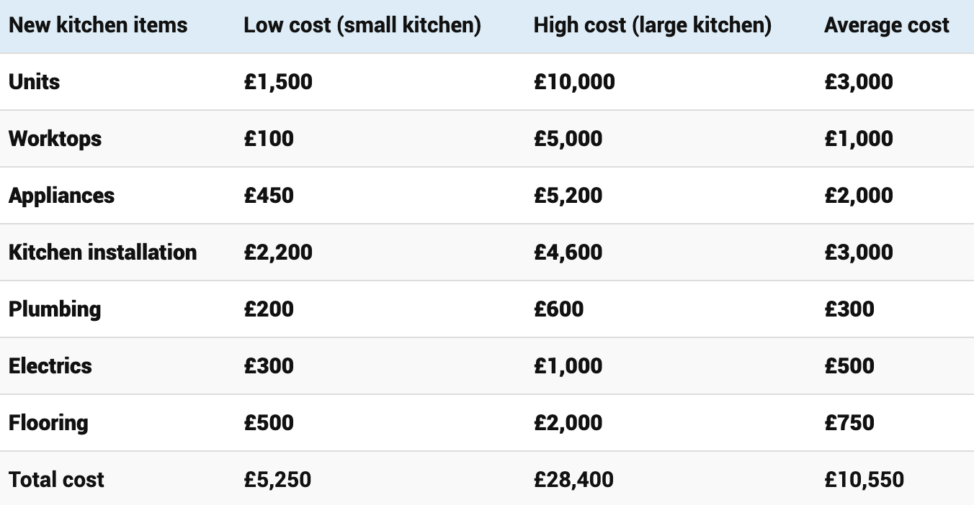Click the 'Average cost' column header
974x505 pixels.
click(x=887, y=25)
